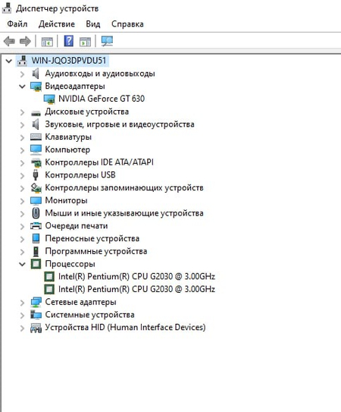The image size is (341, 412).
Task: Open the Файл menu
Action: click(17, 24)
